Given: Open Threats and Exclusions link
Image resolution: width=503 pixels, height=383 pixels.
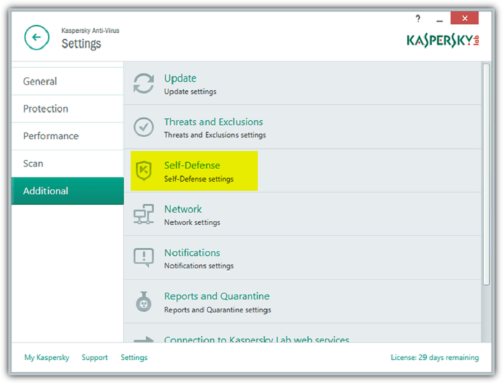Looking at the screenshot, I should point(213,122).
